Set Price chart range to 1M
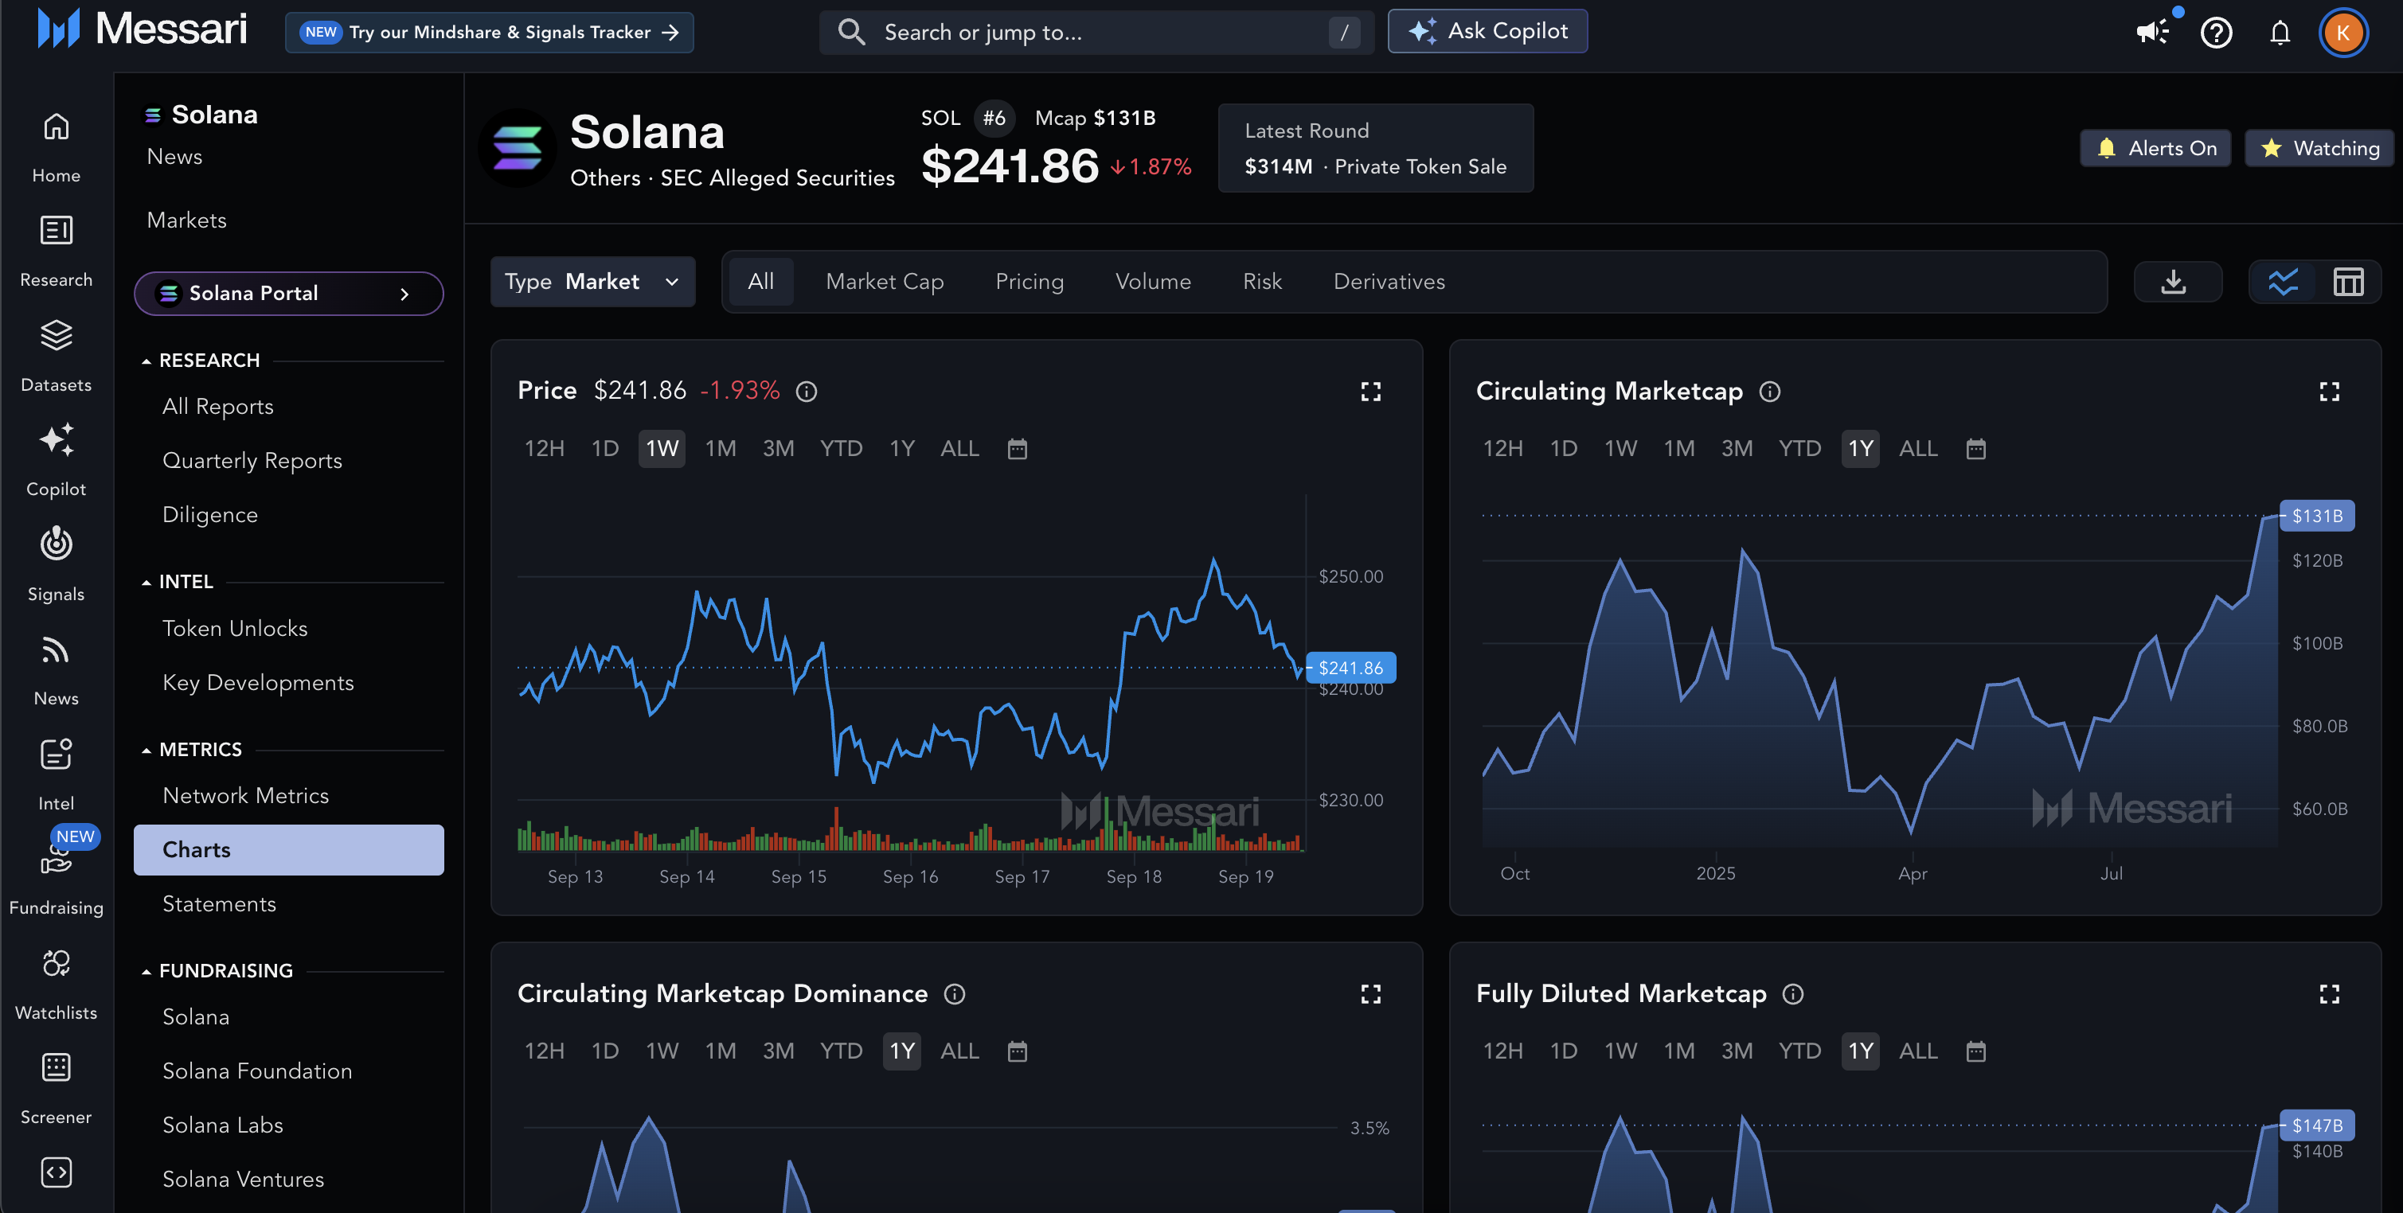Viewport: 2403px width, 1213px height. point(720,450)
